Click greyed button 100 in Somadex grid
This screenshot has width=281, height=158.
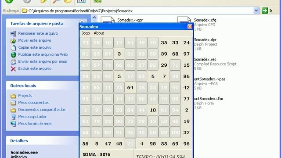tap(175, 133)
